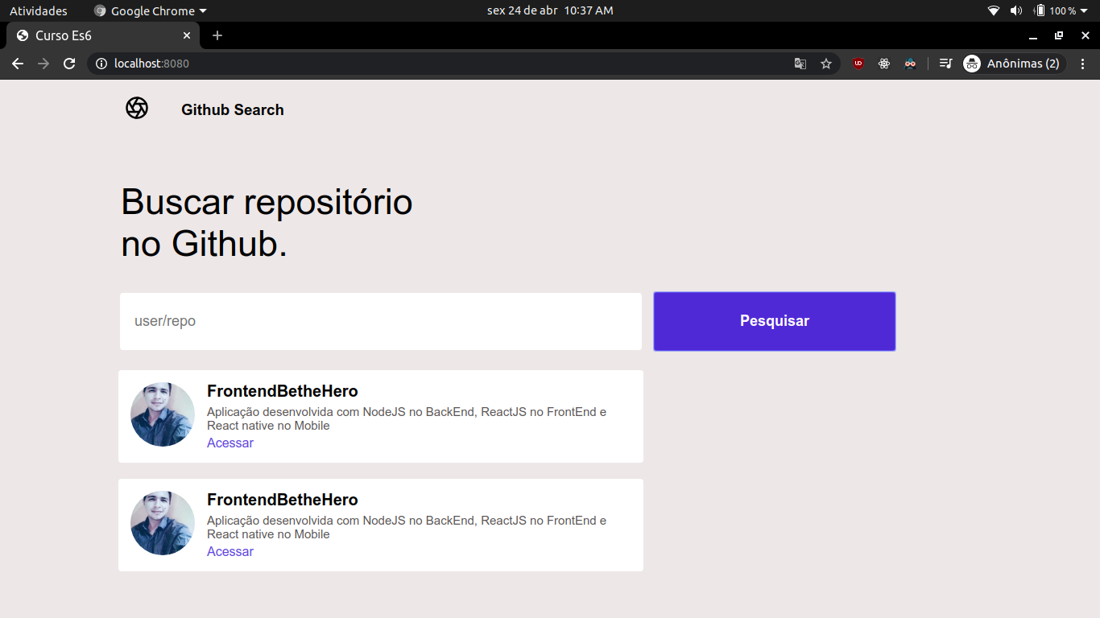This screenshot has width=1100, height=618.
Task: Click the Github Search aperture logo
Action: 137,109
